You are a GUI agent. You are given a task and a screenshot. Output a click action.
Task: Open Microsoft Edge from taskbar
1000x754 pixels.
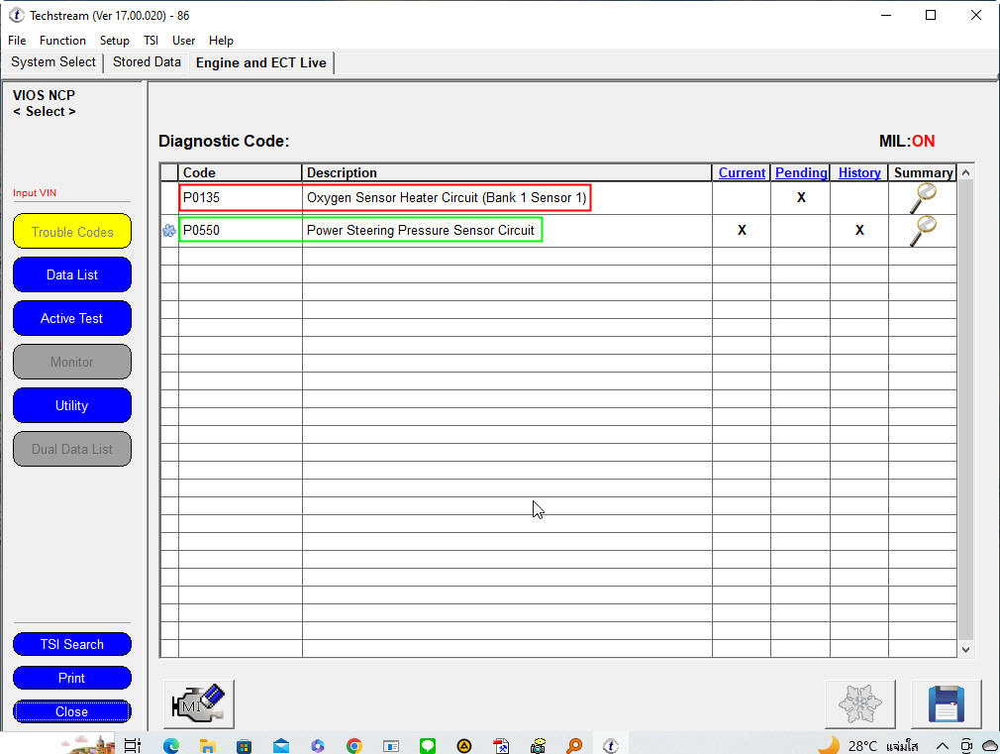171,745
